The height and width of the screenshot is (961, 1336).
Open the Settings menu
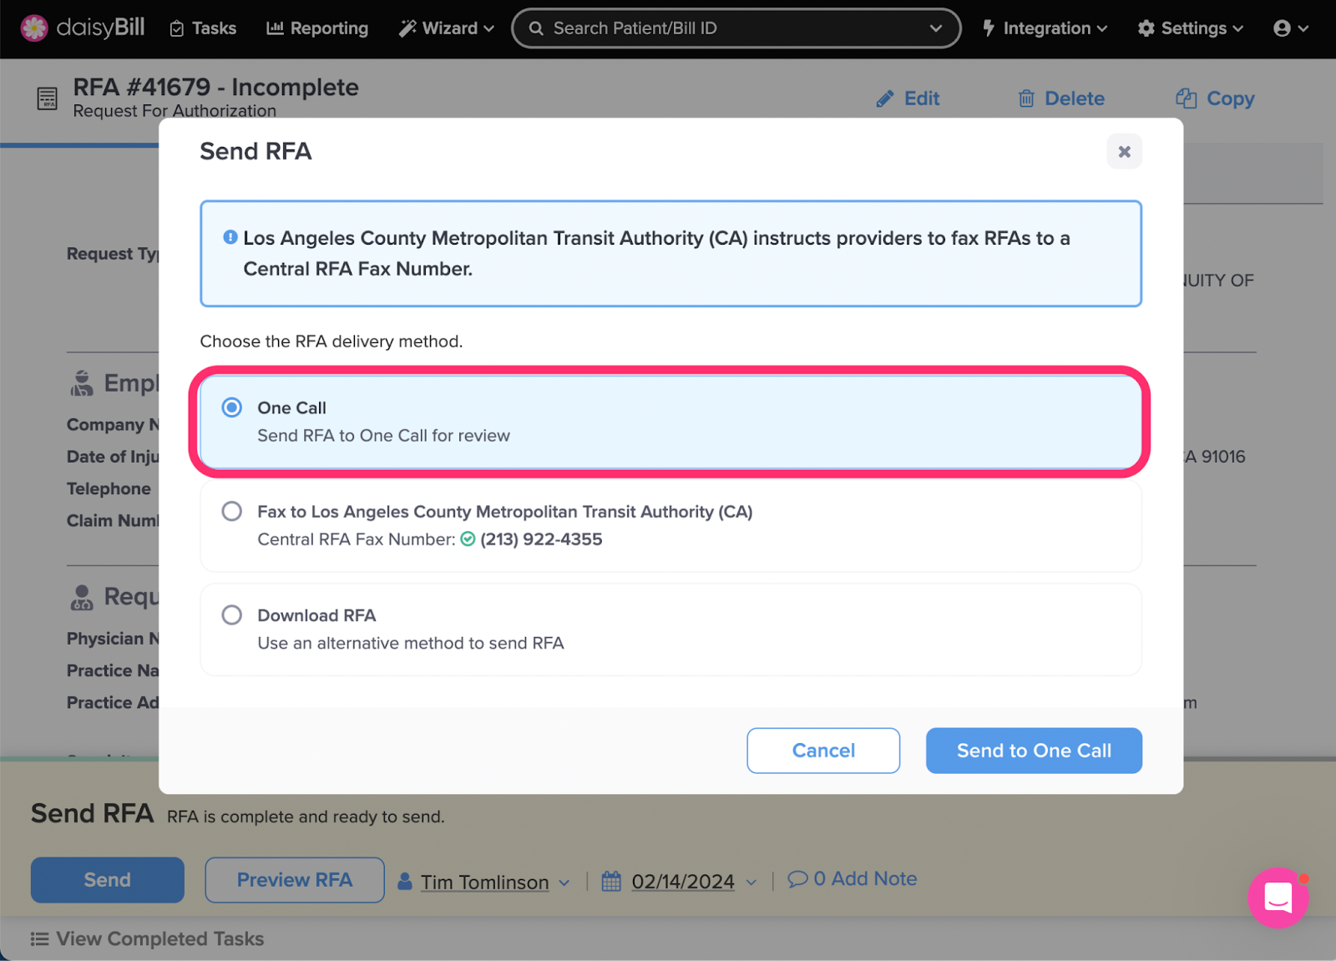(x=1190, y=28)
